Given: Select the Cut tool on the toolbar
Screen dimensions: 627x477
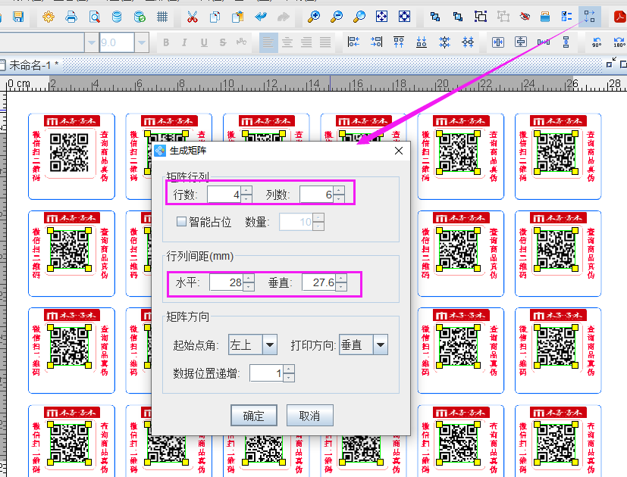Looking at the screenshot, I should pos(192,15).
